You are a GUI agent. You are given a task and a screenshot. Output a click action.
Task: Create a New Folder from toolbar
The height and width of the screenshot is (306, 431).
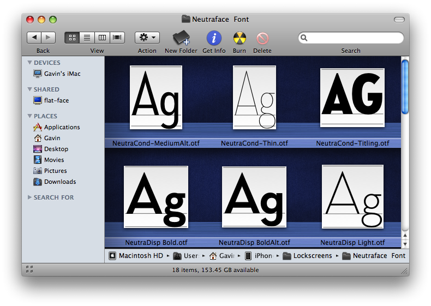point(181,38)
